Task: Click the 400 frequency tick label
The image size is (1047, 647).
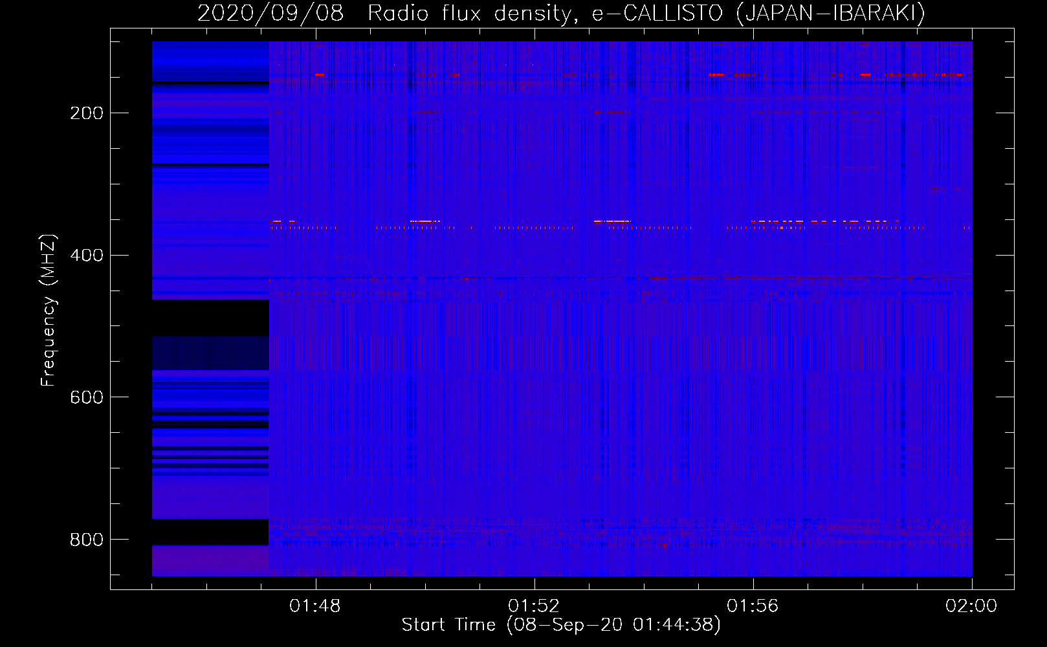Action: click(87, 256)
